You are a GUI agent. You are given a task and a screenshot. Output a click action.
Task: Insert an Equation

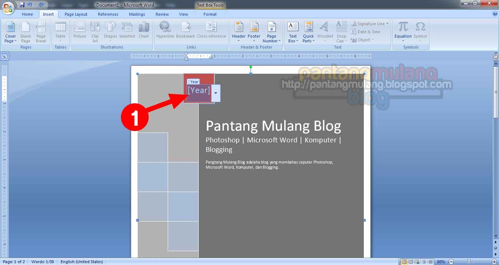[403, 32]
